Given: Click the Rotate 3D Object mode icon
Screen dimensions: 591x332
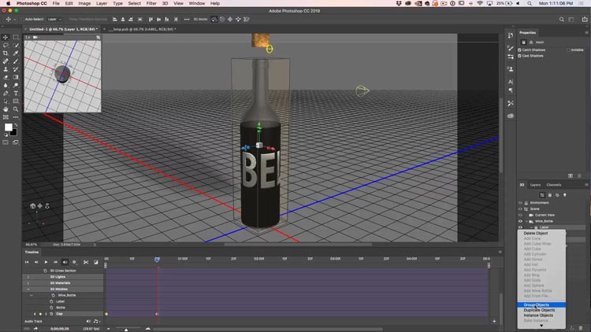Looking at the screenshot, I should coord(214,19).
